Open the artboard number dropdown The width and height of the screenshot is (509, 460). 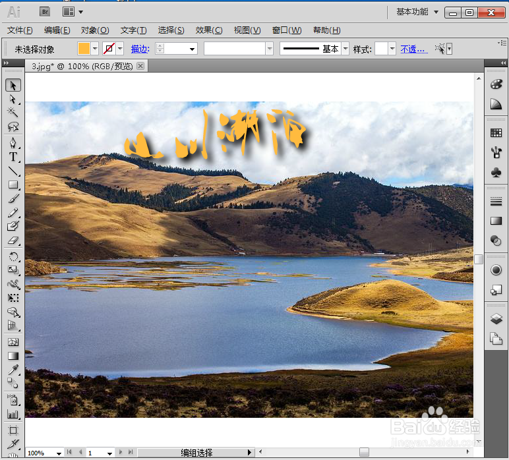109,453
